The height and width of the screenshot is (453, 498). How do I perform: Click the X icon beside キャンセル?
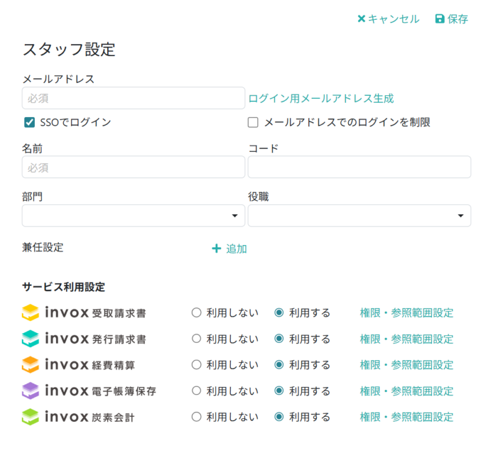pos(361,19)
